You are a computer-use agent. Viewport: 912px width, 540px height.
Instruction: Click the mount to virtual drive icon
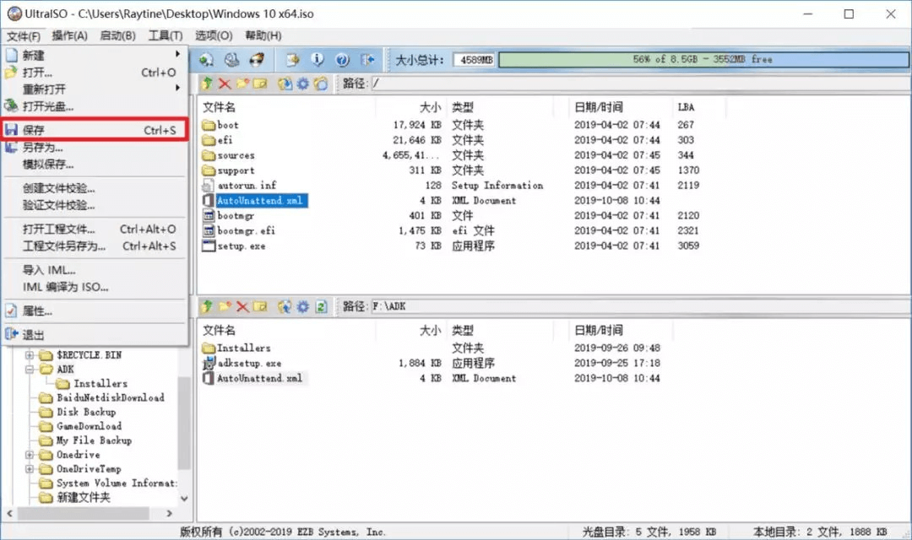[x=206, y=59]
